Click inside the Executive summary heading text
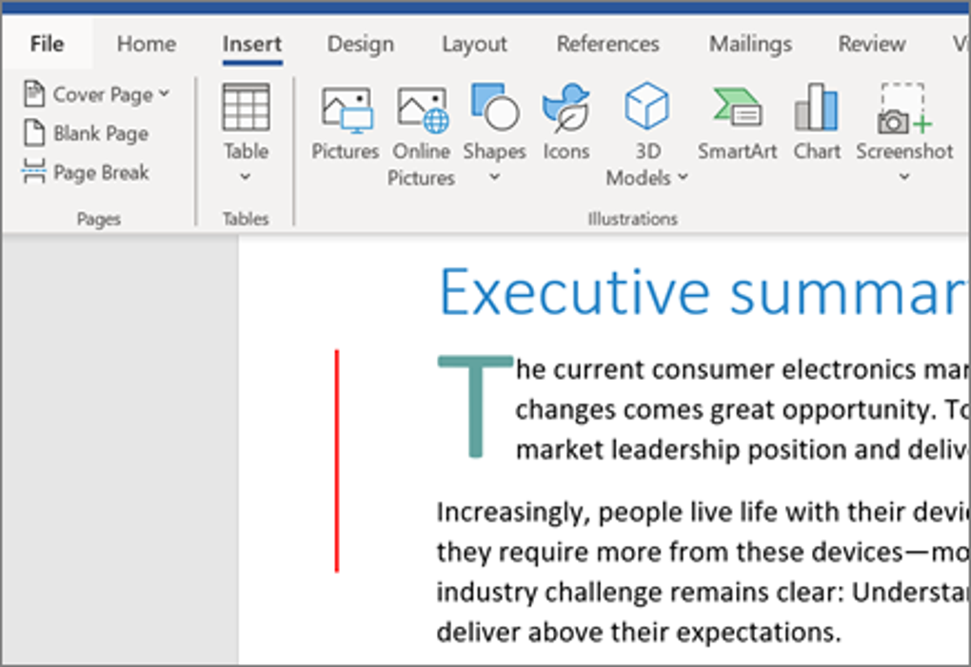971x667 pixels. coord(666,290)
